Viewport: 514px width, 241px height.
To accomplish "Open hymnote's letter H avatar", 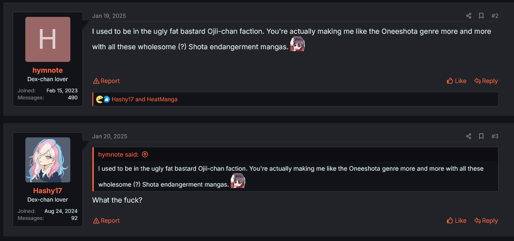I will [x=48, y=39].
